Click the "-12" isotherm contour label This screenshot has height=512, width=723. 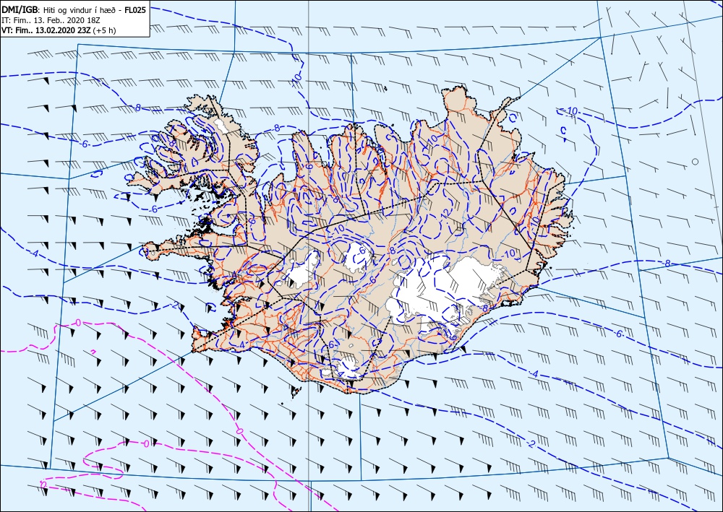pos(444,214)
